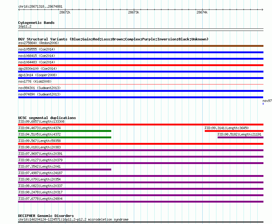Click the nsv974890 (Sudmant2013) variant label
The width and height of the screenshot is (272, 224).
coord(39,94)
